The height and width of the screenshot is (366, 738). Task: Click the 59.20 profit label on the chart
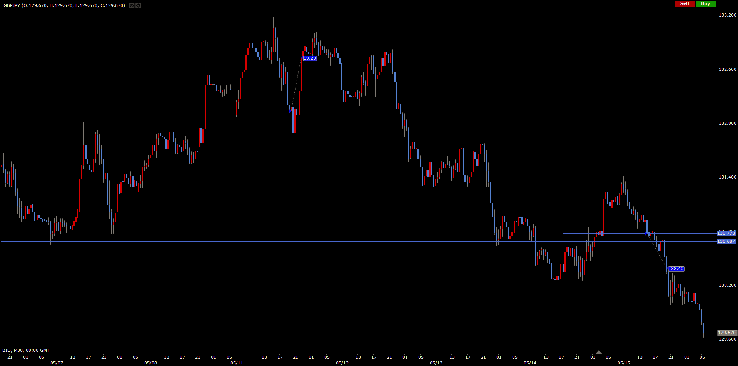point(310,58)
